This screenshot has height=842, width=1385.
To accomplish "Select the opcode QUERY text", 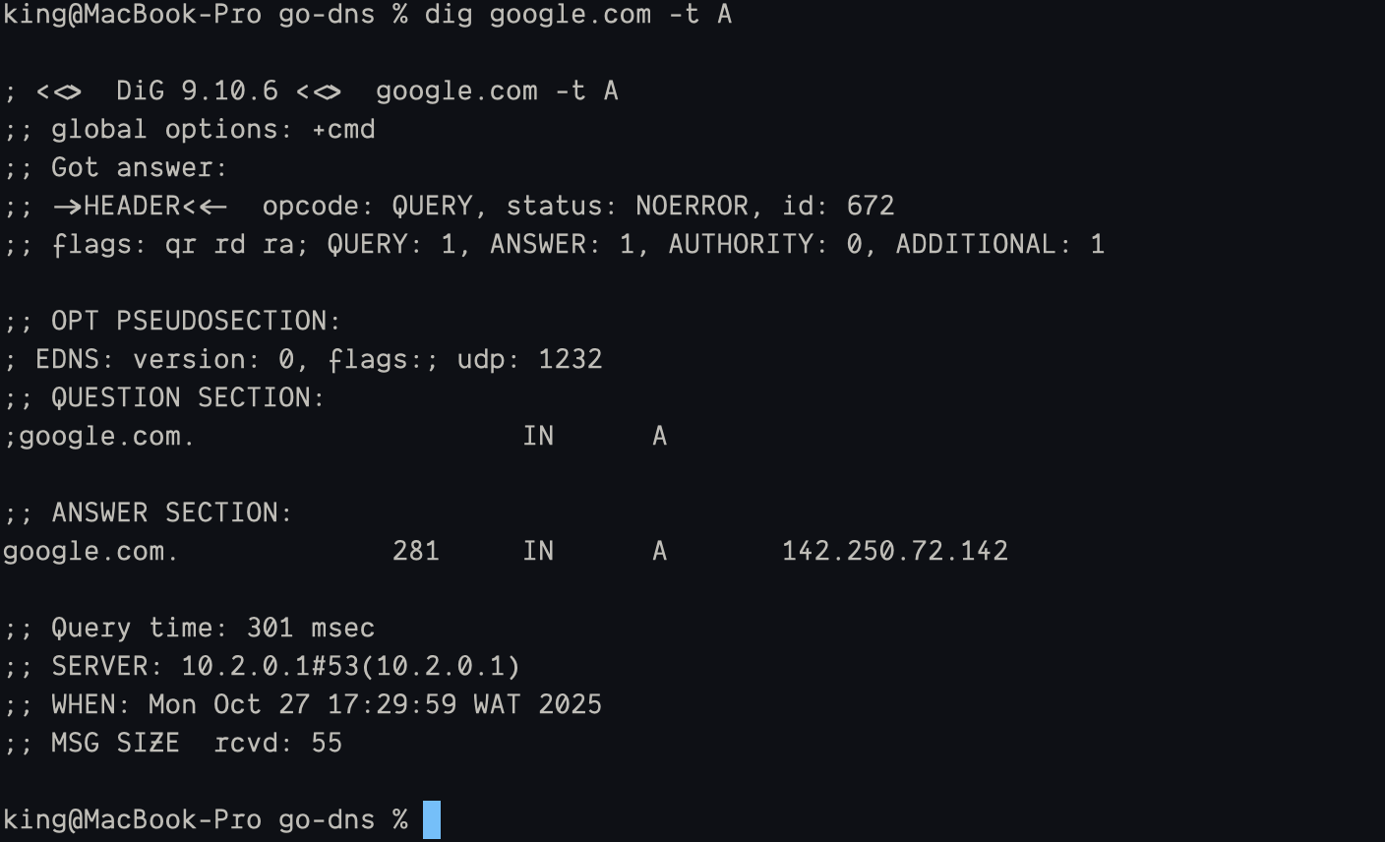I will coord(432,206).
